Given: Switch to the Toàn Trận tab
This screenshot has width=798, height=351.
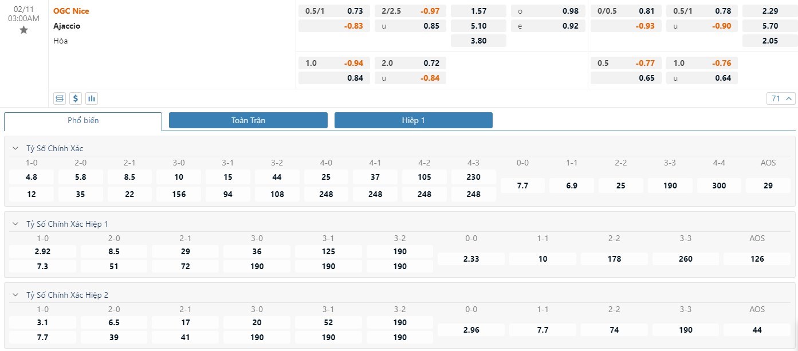Looking at the screenshot, I should (248, 120).
